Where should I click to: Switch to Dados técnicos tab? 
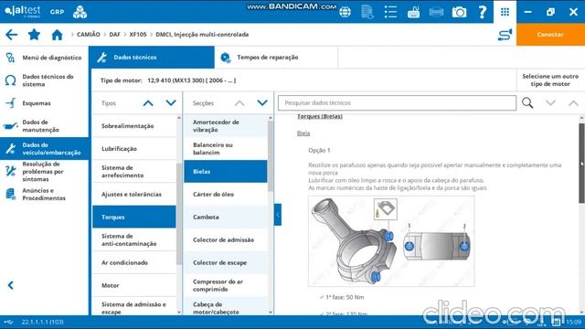point(152,57)
